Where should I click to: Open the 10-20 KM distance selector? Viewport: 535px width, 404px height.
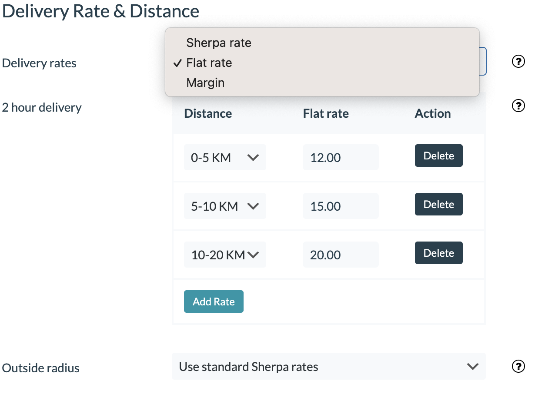pyautogui.click(x=224, y=255)
